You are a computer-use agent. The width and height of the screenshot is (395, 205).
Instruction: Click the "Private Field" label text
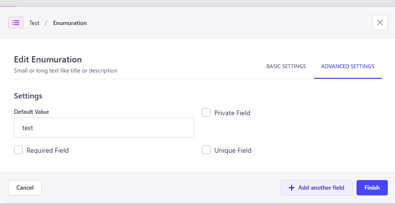pos(232,113)
